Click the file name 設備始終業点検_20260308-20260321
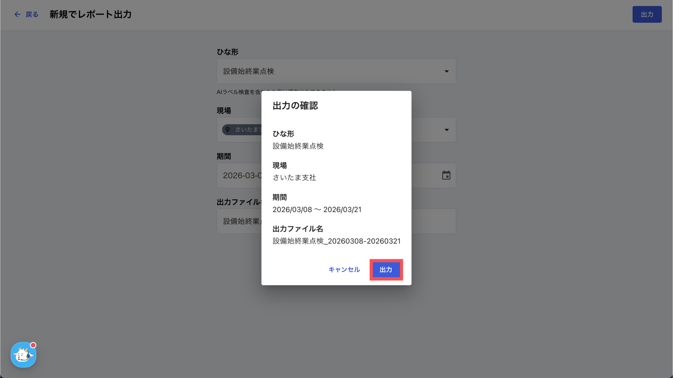Screen dimensions: 673x378 [336, 241]
